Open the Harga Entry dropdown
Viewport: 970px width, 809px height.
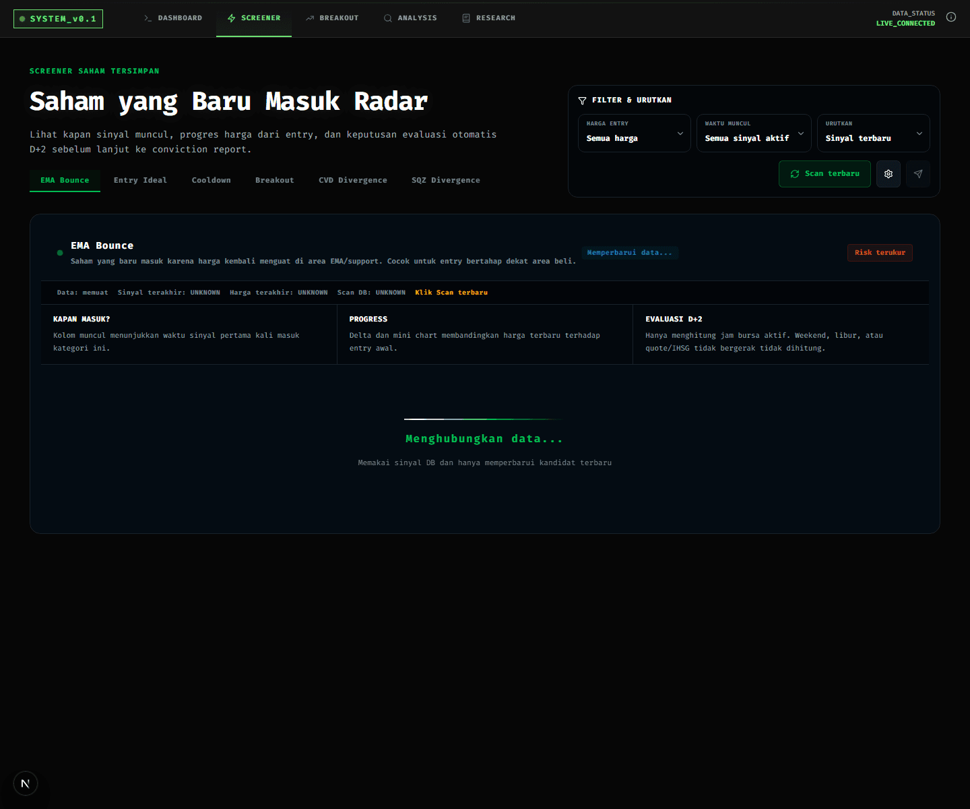click(635, 133)
